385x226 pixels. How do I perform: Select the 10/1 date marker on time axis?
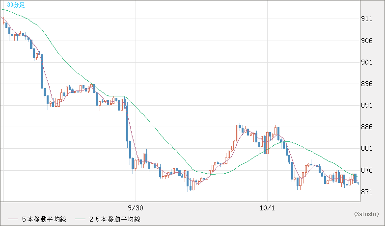point(267,207)
